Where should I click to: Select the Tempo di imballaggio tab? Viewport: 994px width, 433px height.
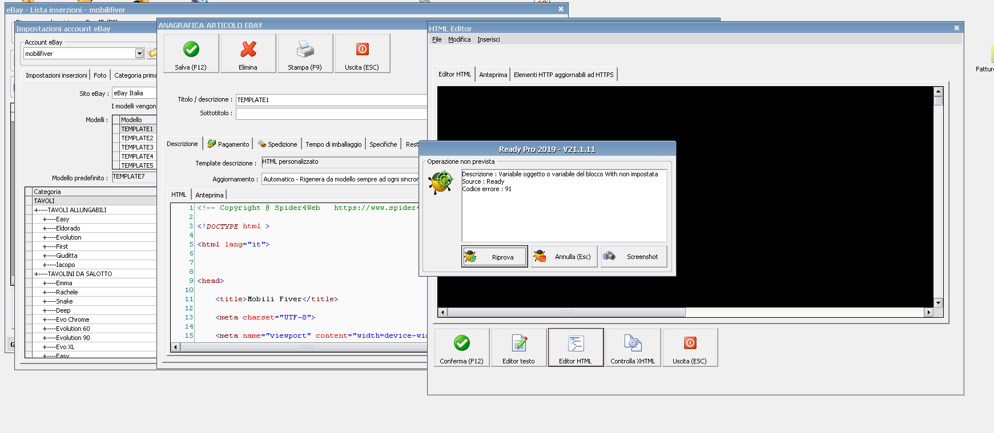(333, 144)
